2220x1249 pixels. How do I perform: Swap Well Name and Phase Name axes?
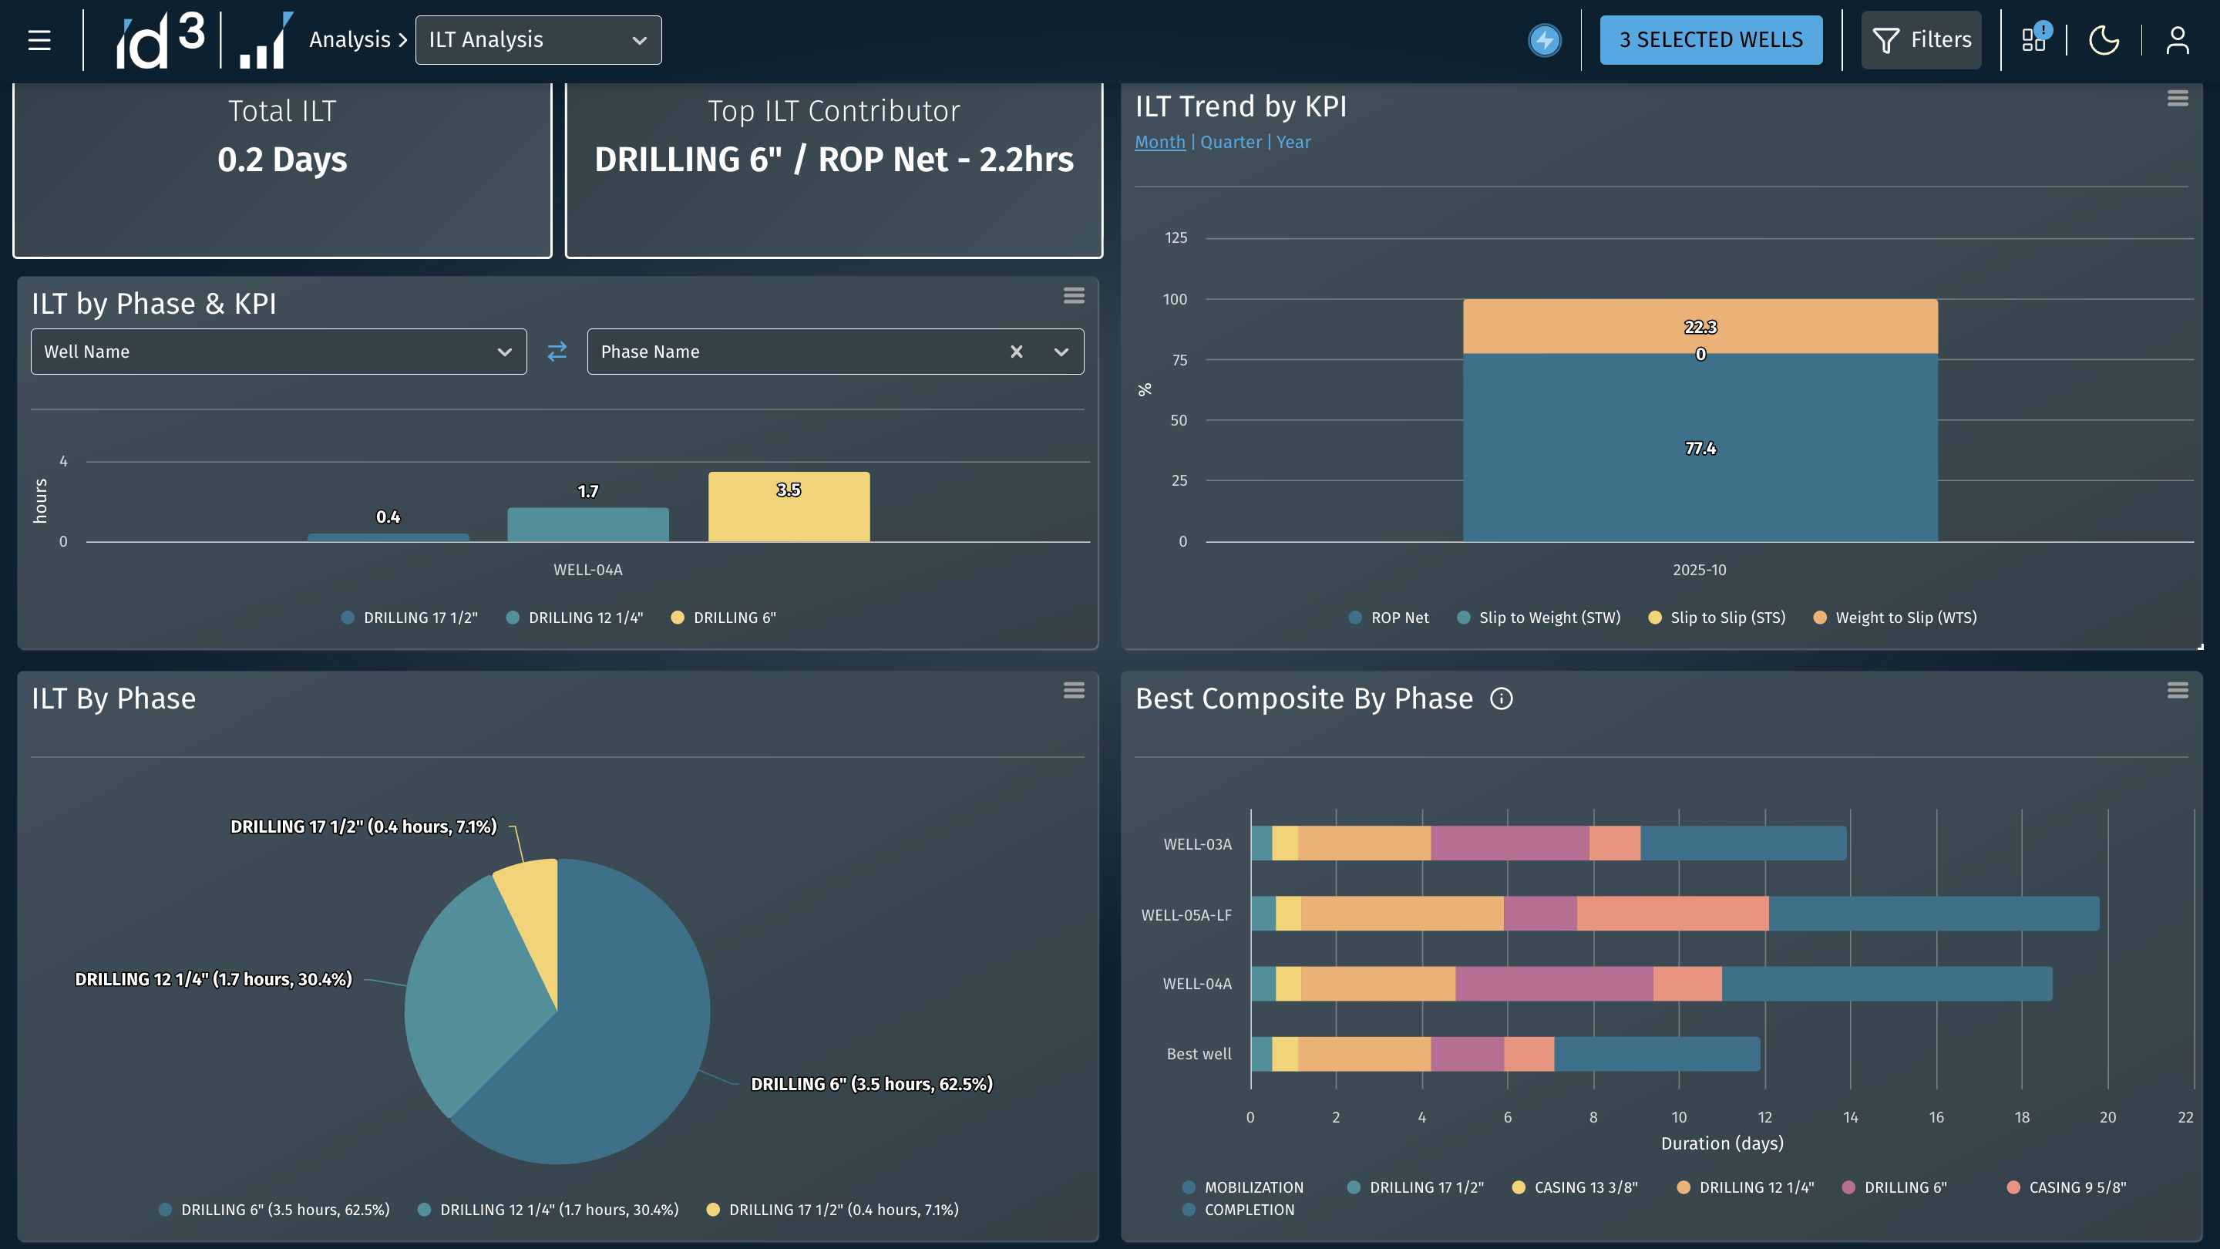pyautogui.click(x=557, y=352)
